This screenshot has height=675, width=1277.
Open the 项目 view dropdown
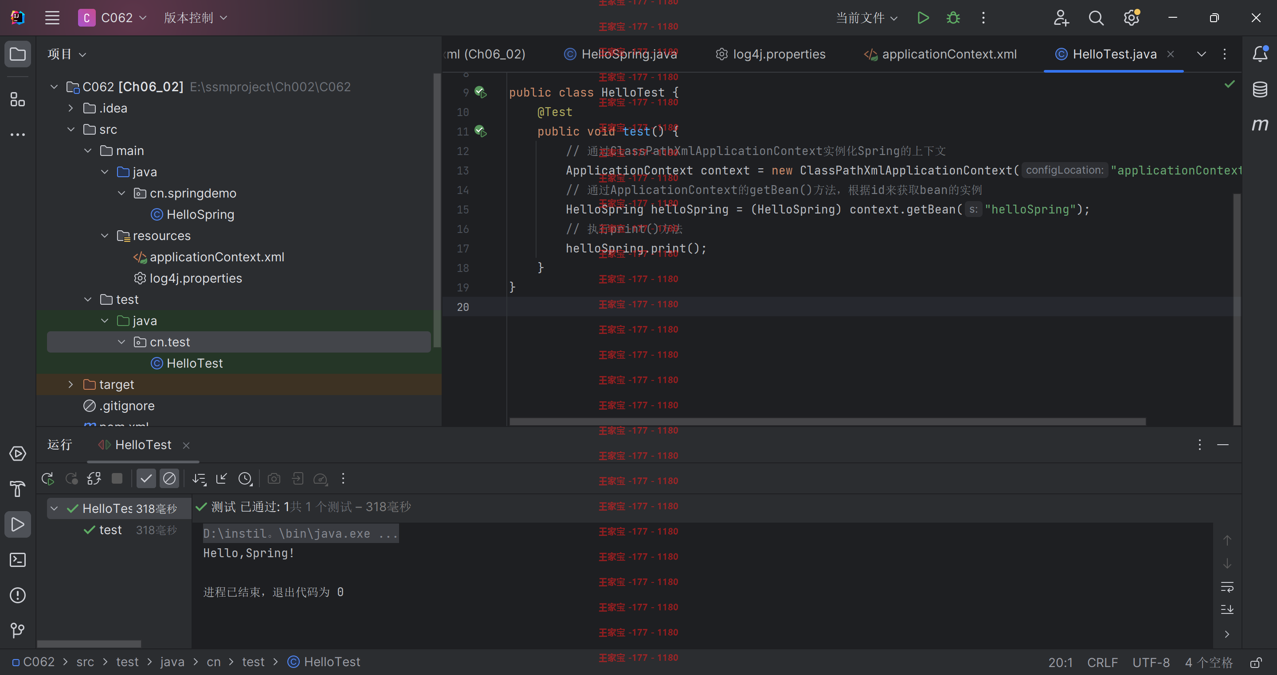click(67, 54)
